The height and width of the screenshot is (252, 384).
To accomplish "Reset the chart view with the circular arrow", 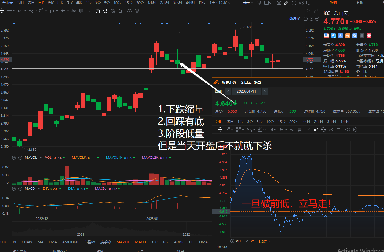I will [x=306, y=19].
